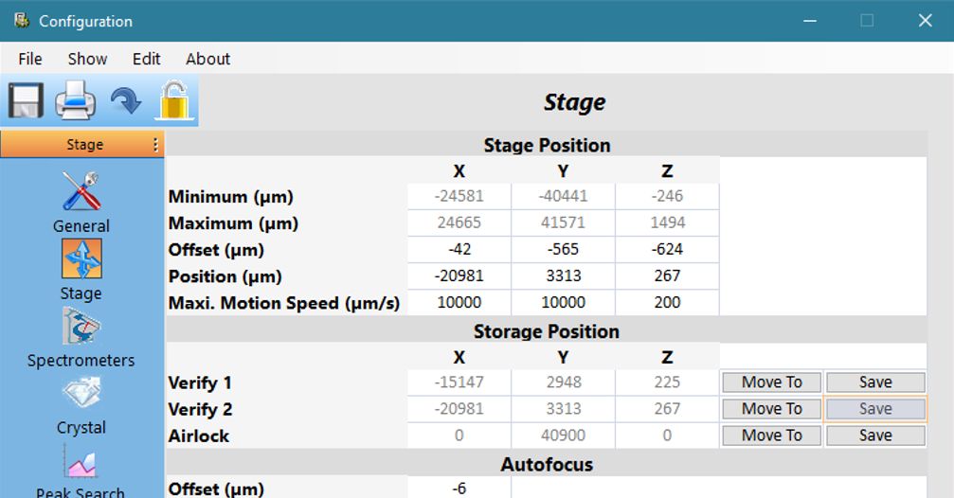954x498 pixels.
Task: Open the Spectrometers section icon
Action: (x=81, y=327)
